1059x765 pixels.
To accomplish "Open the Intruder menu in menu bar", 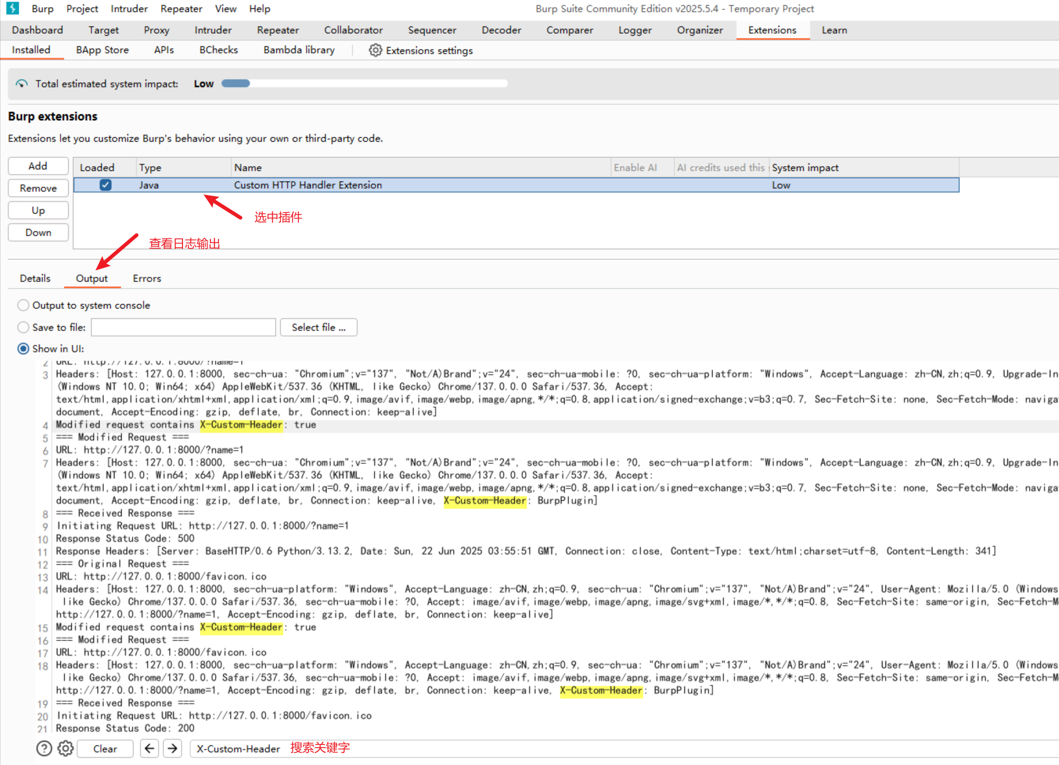I will click(129, 8).
